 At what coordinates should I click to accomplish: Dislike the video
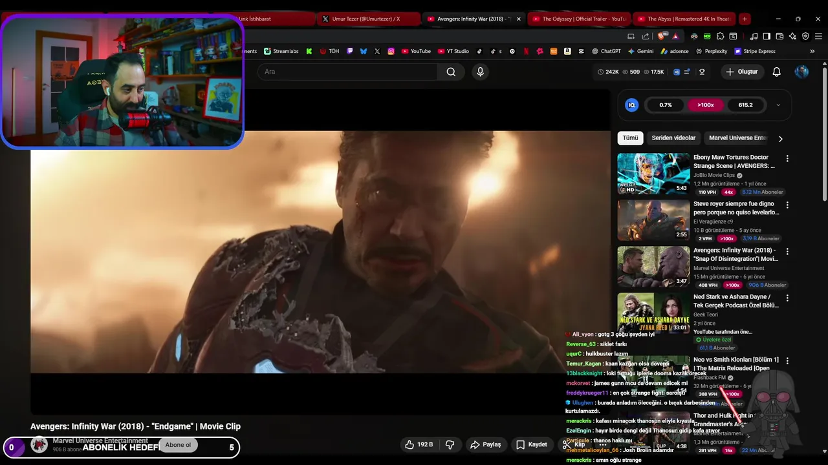click(450, 444)
